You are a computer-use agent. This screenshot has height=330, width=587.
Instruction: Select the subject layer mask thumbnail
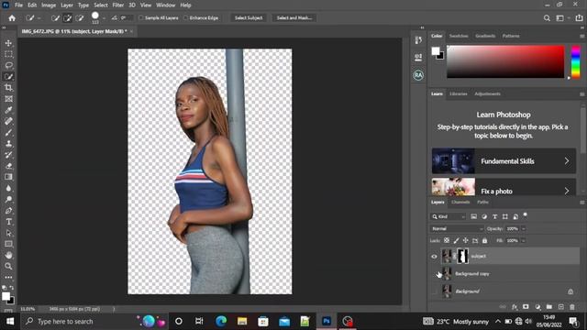(462, 257)
